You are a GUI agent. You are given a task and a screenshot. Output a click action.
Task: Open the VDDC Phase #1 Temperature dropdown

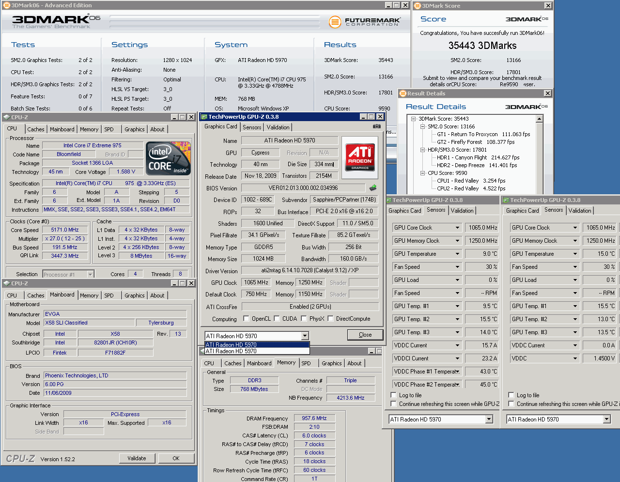tap(457, 372)
